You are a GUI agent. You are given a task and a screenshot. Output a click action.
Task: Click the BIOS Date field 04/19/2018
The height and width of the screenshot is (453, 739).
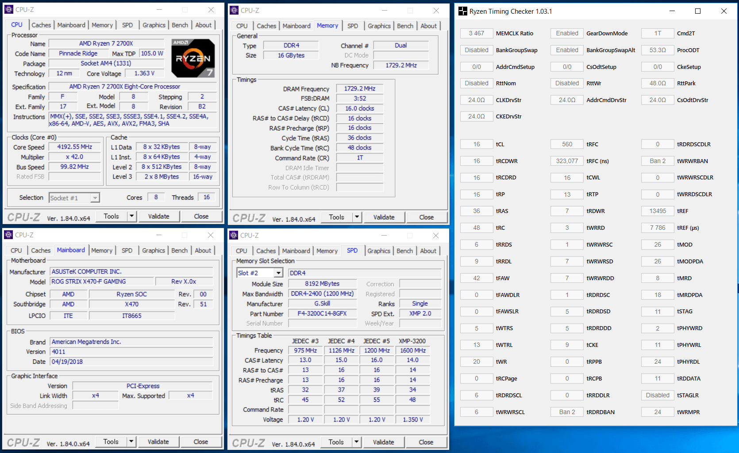coord(131,362)
